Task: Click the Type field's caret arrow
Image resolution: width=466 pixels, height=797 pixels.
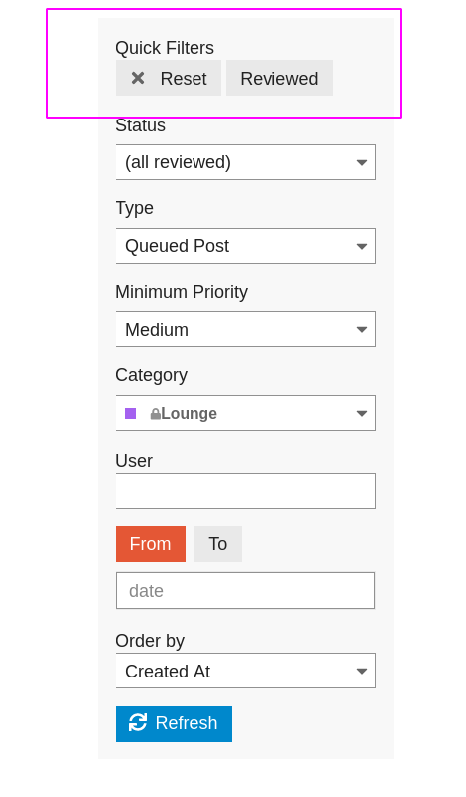Action: [x=361, y=247]
